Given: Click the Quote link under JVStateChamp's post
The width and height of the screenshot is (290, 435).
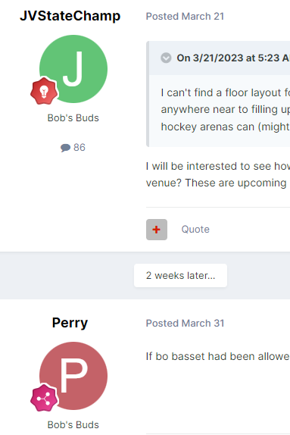Looking at the screenshot, I should (195, 230).
